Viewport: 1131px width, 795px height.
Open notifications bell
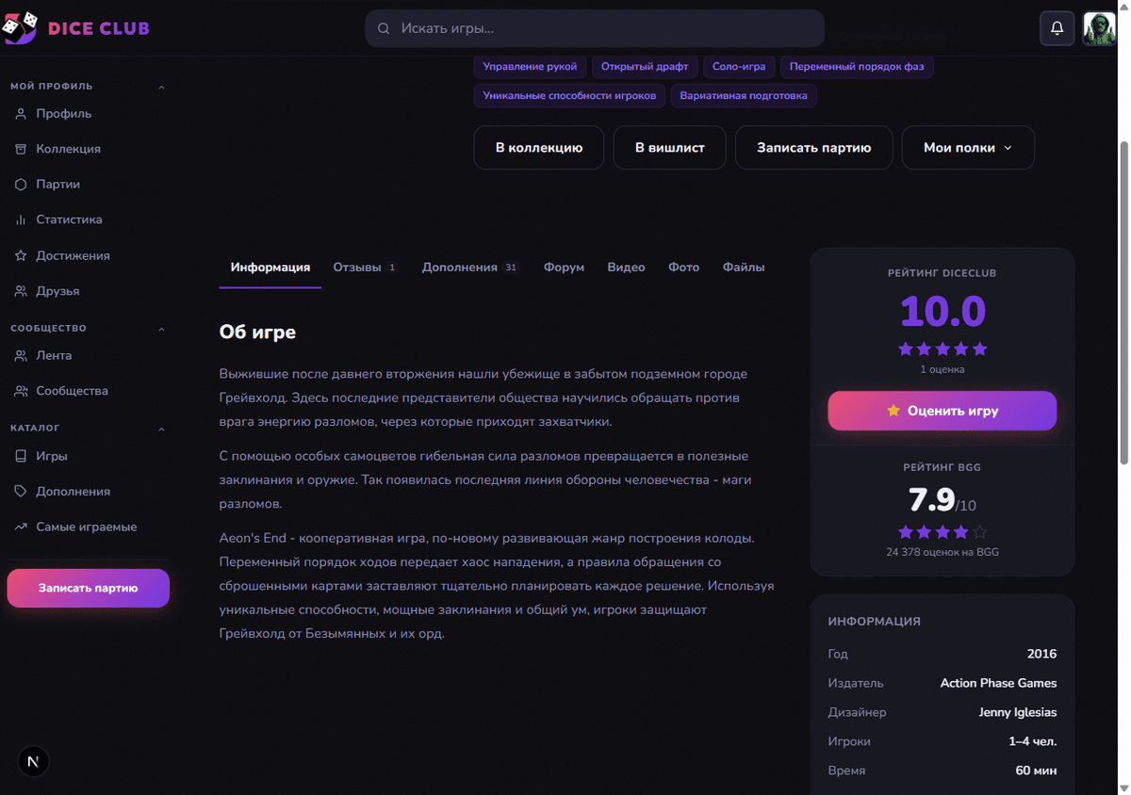[x=1057, y=28]
